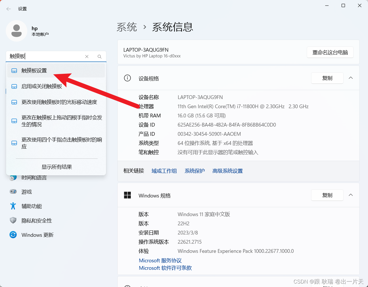This screenshot has width=368, height=287.
Task: Open 系统保护 link
Action: point(195,171)
